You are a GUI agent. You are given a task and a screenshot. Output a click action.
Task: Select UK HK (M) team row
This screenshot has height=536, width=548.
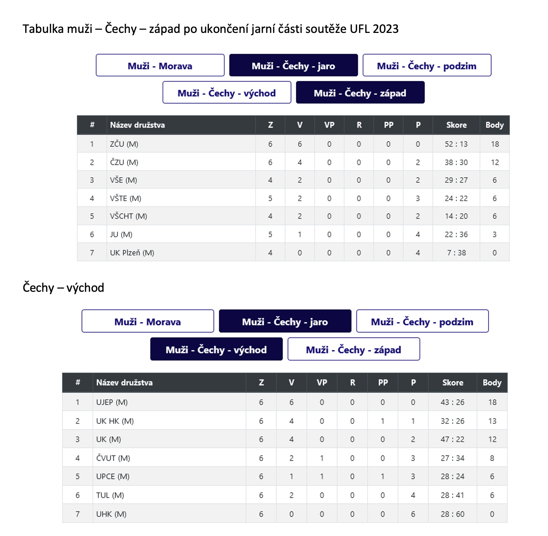pyautogui.click(x=285, y=421)
